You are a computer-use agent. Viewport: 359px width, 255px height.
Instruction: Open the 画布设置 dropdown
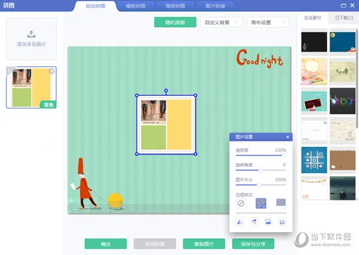point(268,22)
